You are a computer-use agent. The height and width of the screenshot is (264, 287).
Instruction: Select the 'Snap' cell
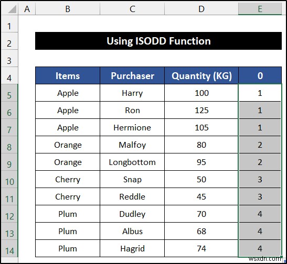point(132,179)
